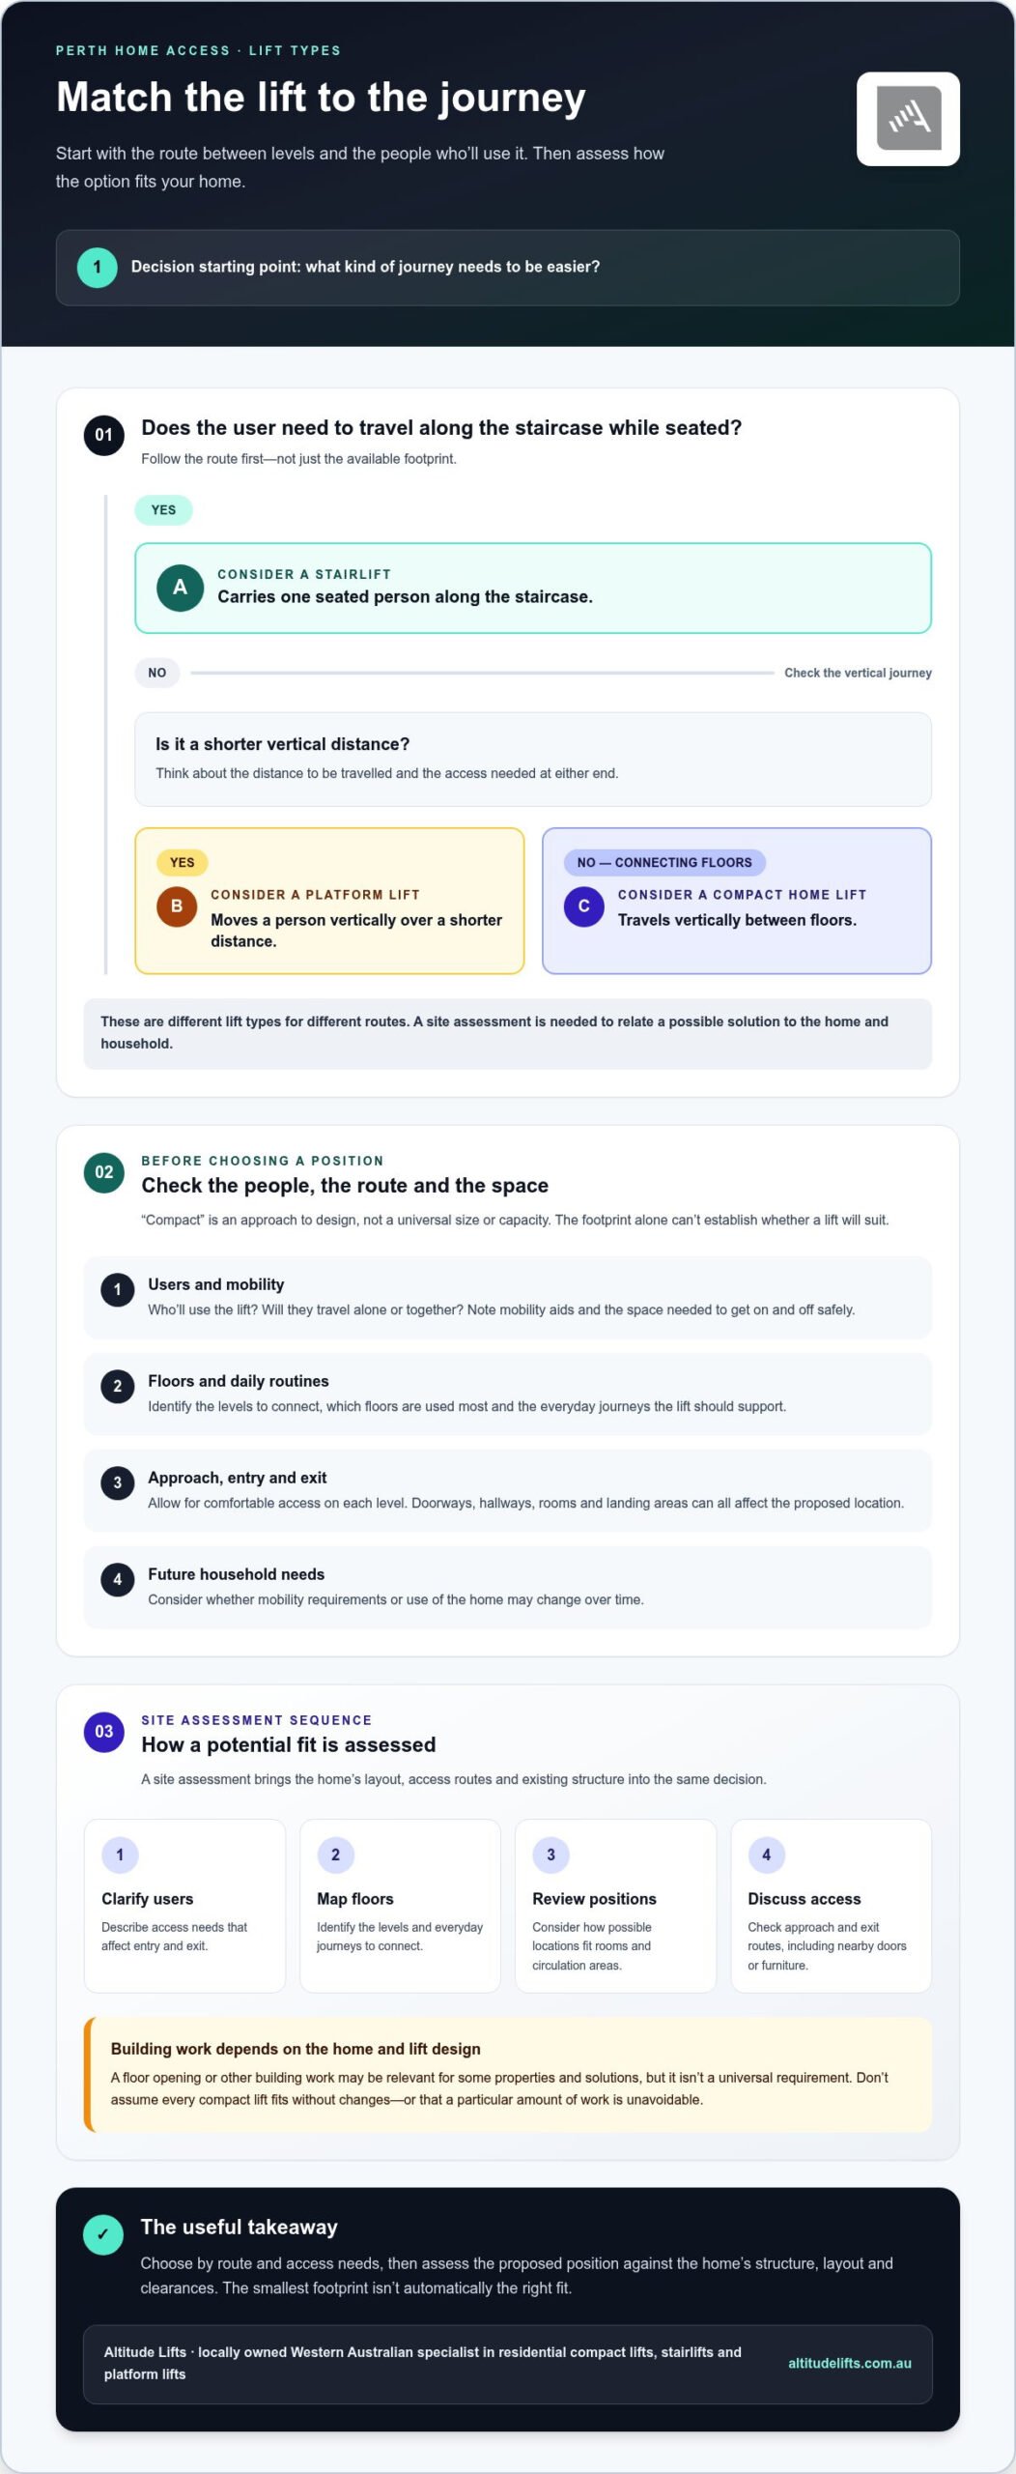The width and height of the screenshot is (1016, 2474).
Task: Click the Is it a shorter vertical distance box
Action: tap(533, 760)
